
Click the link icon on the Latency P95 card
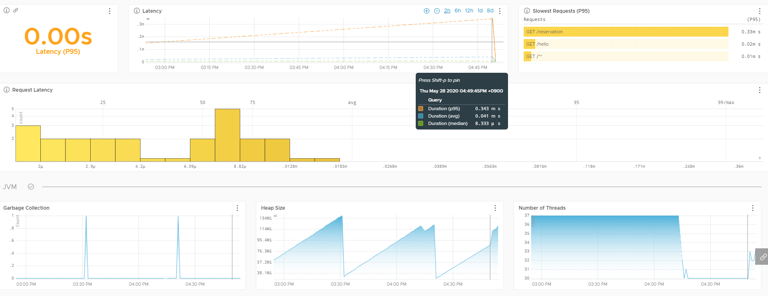(16, 10)
